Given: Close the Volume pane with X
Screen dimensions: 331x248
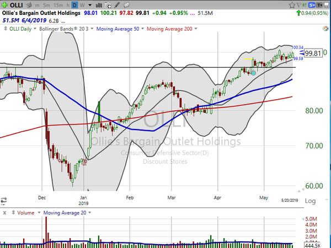Looking at the screenshot, I should pyautogui.click(x=4, y=213).
